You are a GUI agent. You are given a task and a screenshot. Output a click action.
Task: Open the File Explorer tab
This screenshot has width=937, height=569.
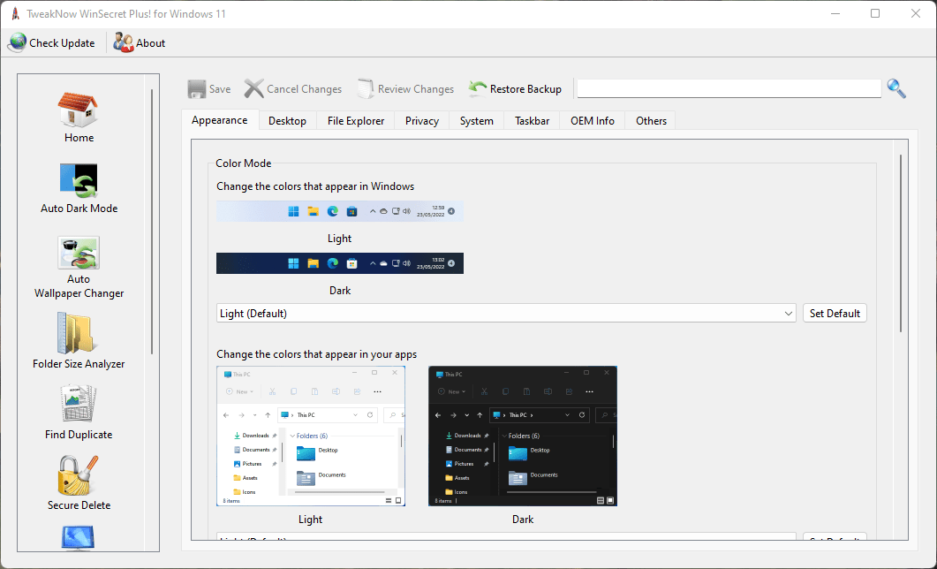(356, 121)
